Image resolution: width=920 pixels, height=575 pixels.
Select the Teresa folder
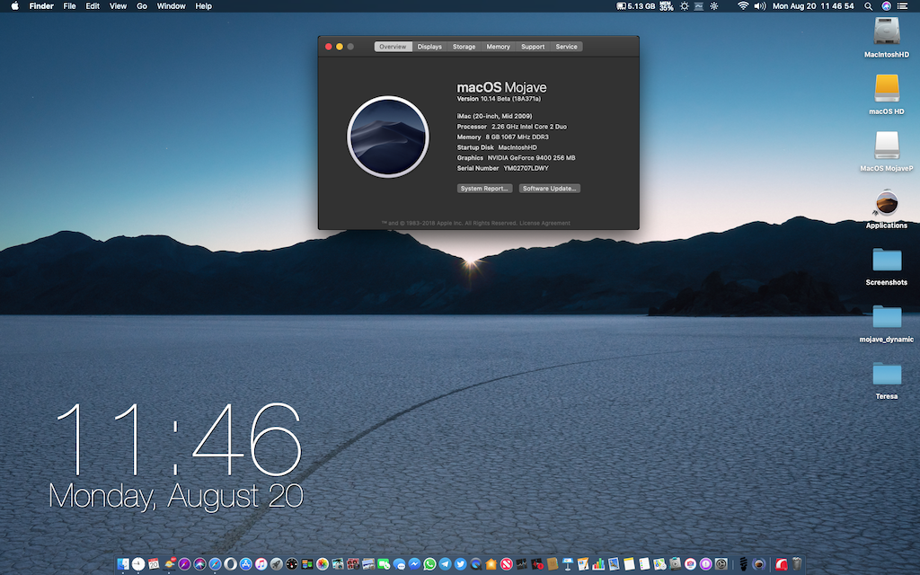point(887,374)
